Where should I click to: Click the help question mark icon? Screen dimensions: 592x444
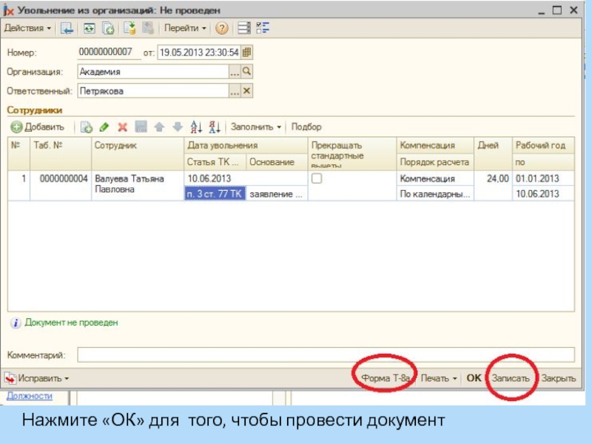(x=221, y=28)
